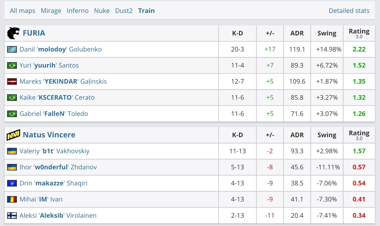
Task: Click the Natus Vincere NAVI logo
Action: click(13, 135)
